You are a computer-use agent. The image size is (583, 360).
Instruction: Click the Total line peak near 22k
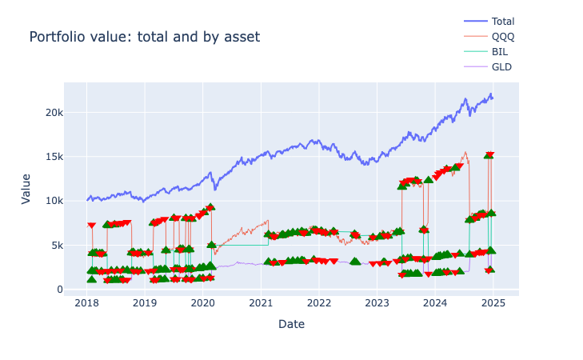490,94
